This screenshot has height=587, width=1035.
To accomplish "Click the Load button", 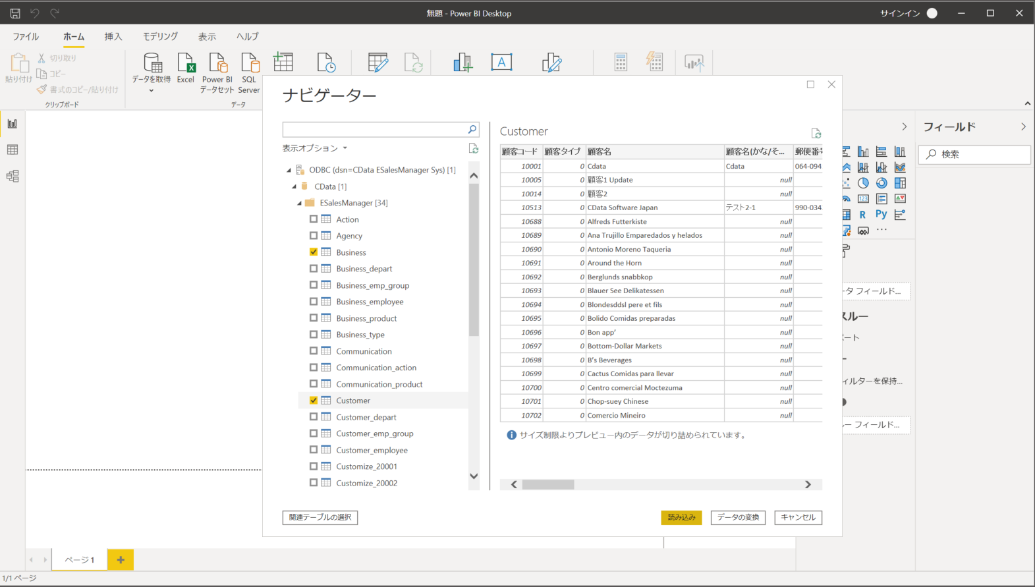I will coord(681,518).
